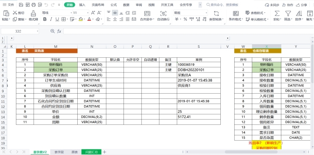Expand the Name Box dropdown
This screenshot has width=314, height=155.
pyautogui.click(x=37, y=31)
